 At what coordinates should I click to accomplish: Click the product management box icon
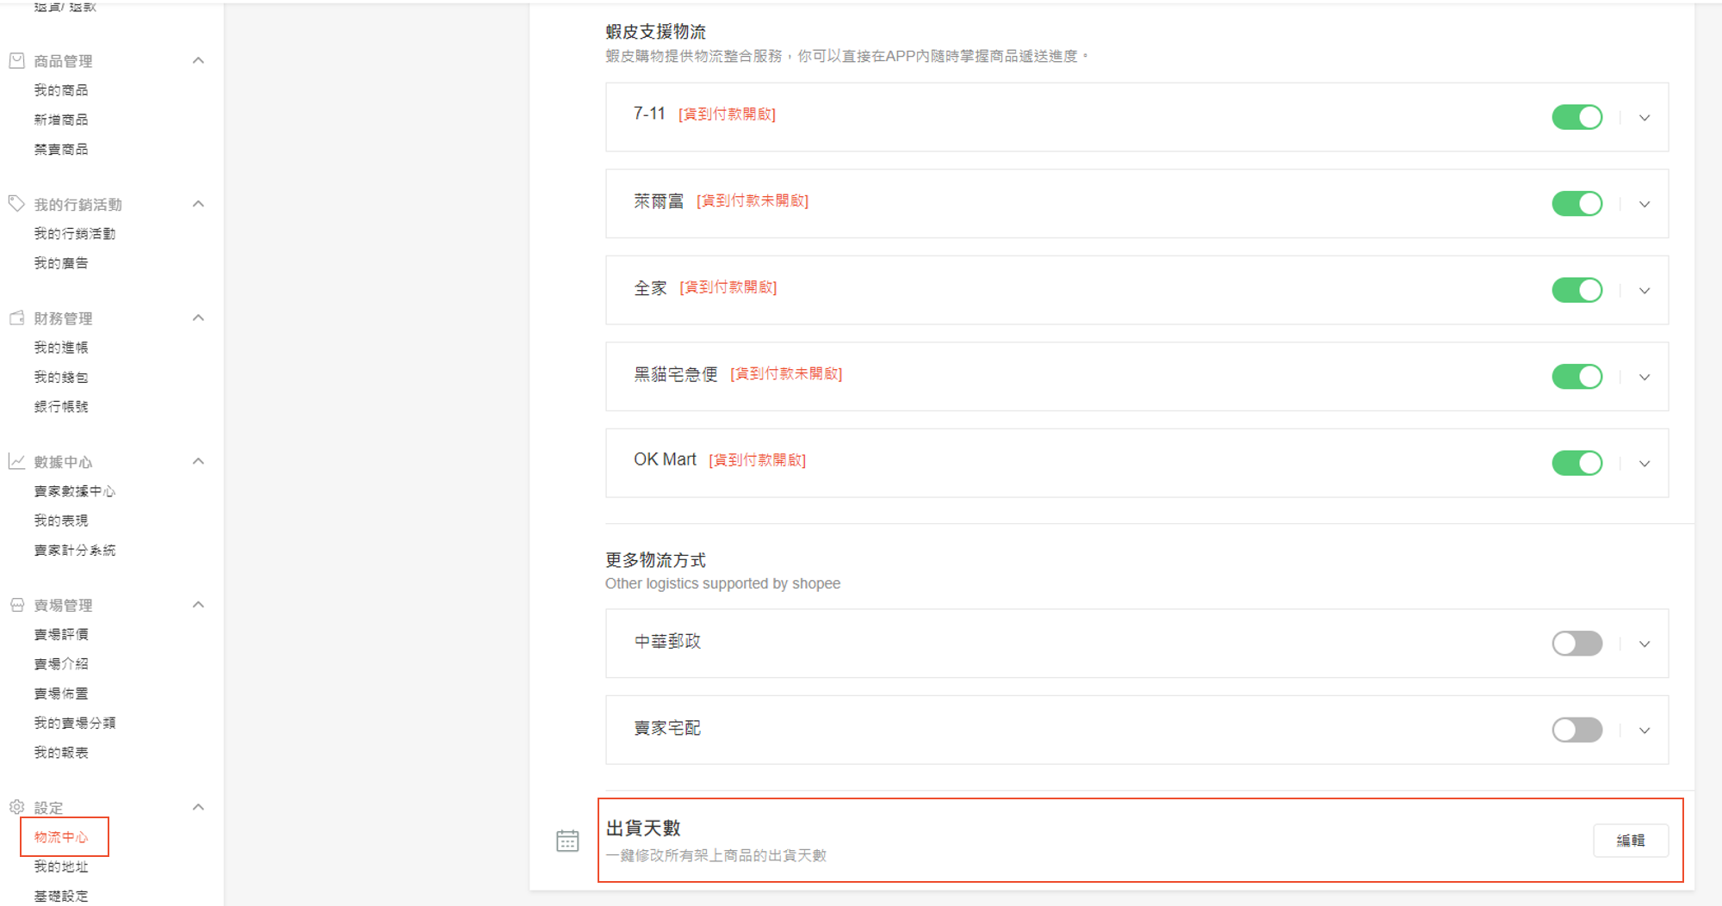16,61
